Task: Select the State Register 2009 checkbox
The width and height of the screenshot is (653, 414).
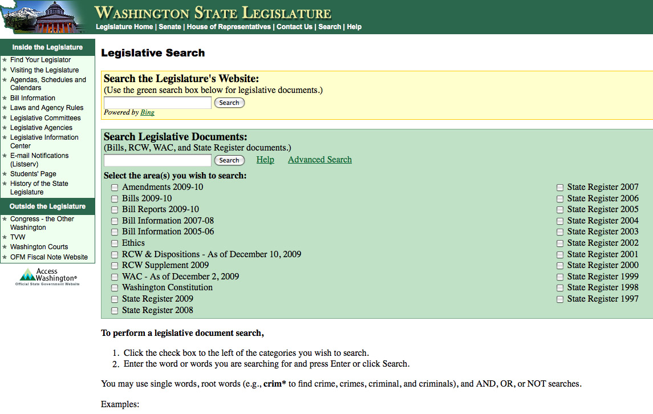Action: [x=115, y=299]
